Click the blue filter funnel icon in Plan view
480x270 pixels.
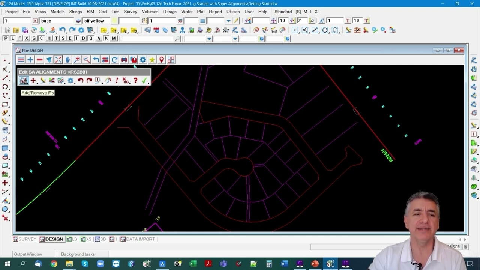point(49,60)
